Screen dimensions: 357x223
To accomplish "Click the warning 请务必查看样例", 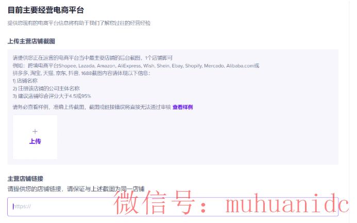I will pos(92,107).
